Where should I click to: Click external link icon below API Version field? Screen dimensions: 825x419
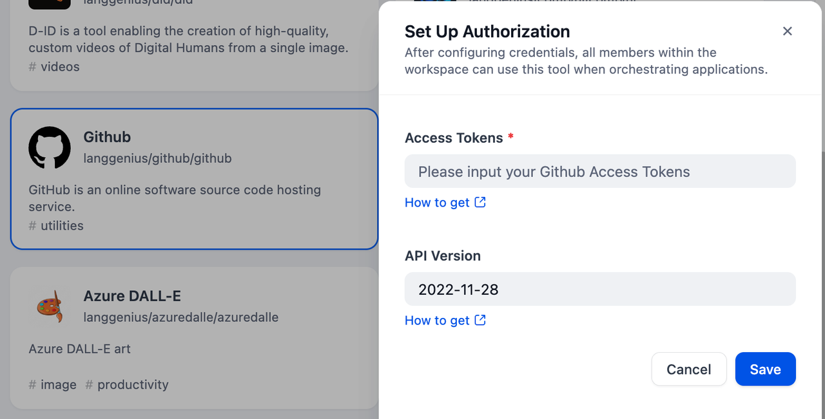tap(480, 320)
